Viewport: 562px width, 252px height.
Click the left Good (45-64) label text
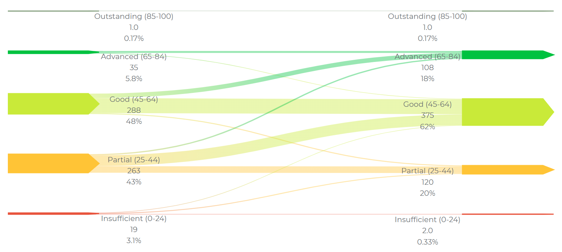tap(134, 99)
